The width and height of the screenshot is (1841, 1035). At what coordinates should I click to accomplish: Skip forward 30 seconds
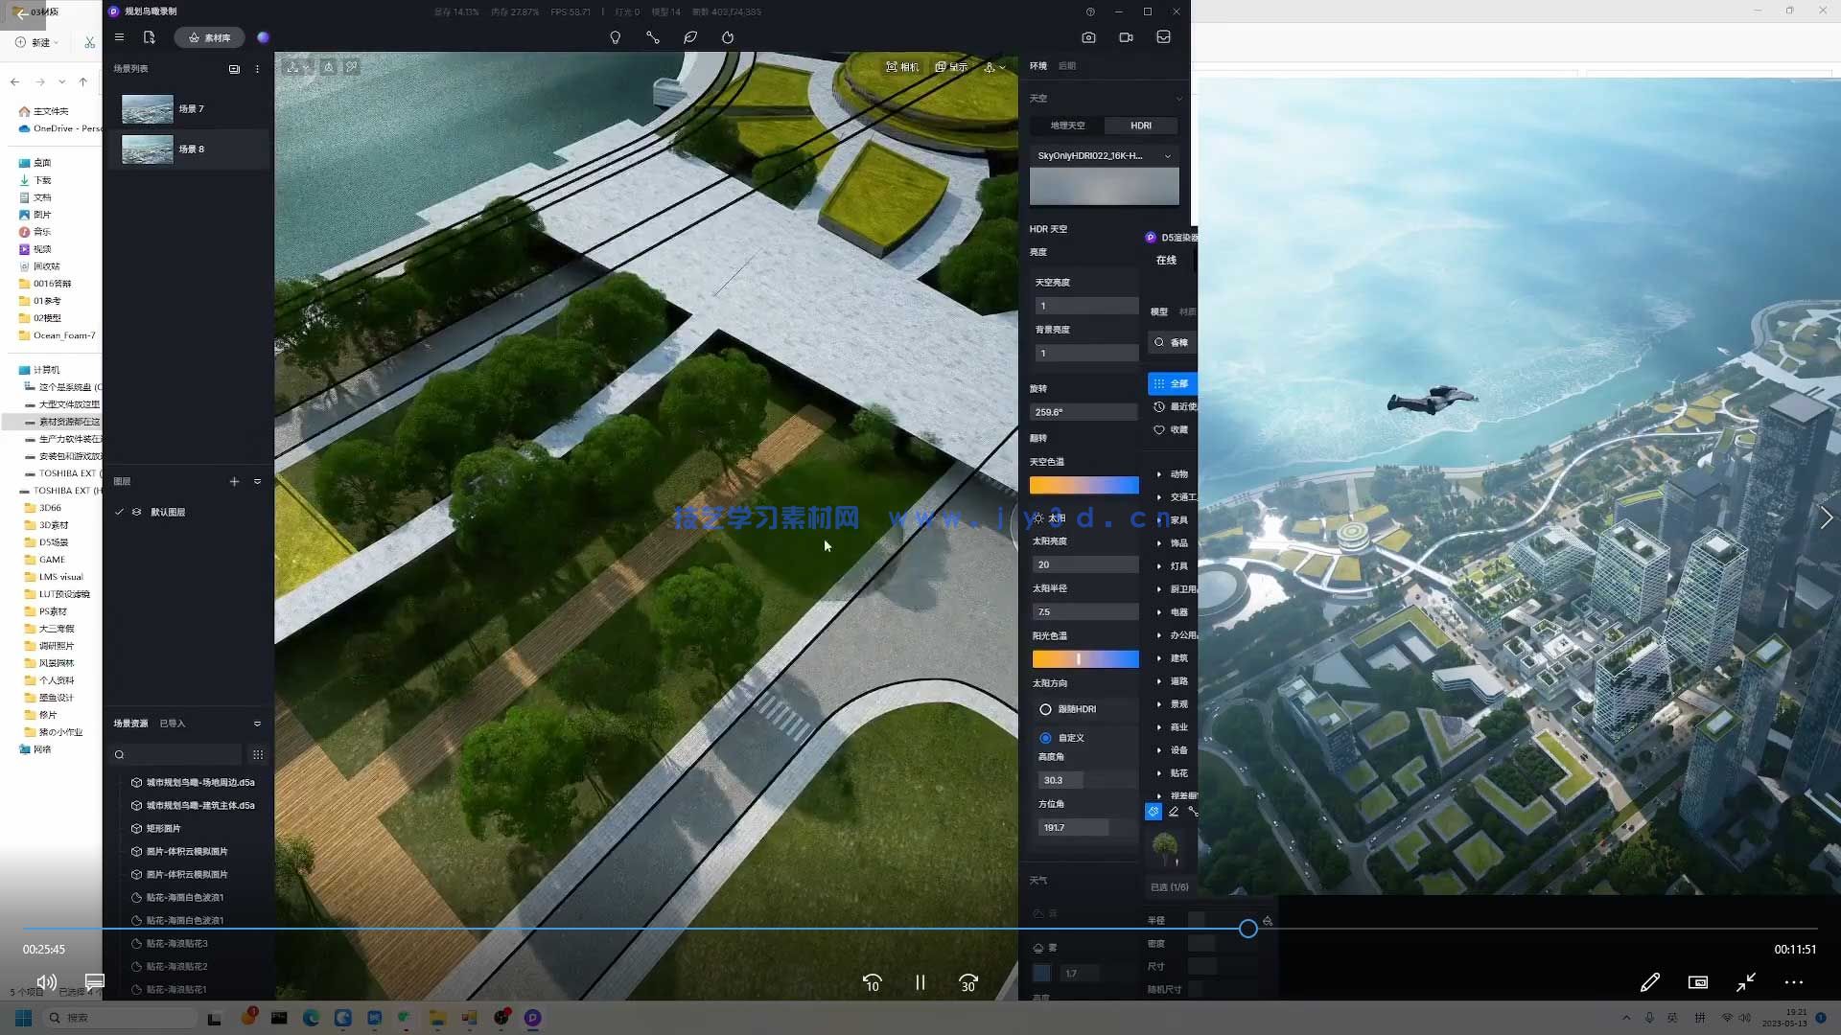(x=968, y=982)
